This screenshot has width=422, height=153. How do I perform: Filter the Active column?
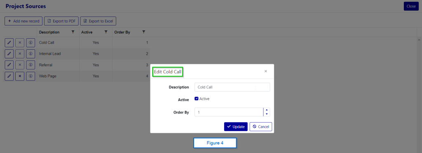[x=106, y=32]
